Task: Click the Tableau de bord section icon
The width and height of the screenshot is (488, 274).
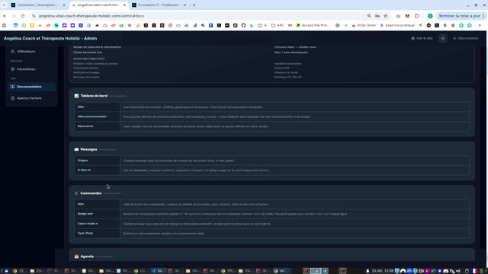Action: 76,96
